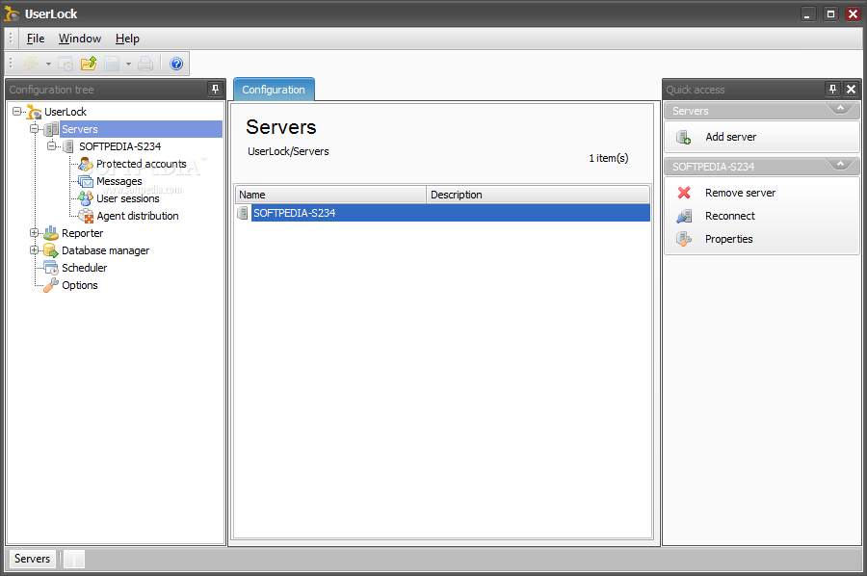
Task: Click the toolbar grip handle
Action: click(11, 63)
